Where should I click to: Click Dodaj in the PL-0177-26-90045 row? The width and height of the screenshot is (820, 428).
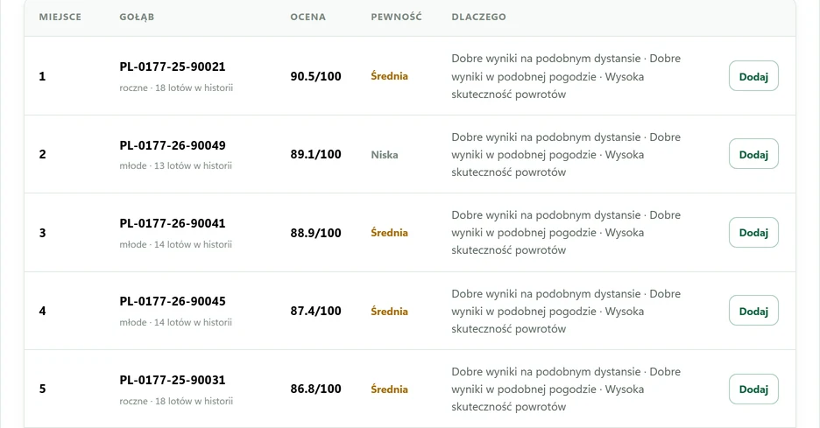[753, 311]
